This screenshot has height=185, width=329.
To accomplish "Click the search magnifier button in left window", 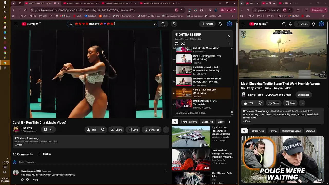I will 163,24.
